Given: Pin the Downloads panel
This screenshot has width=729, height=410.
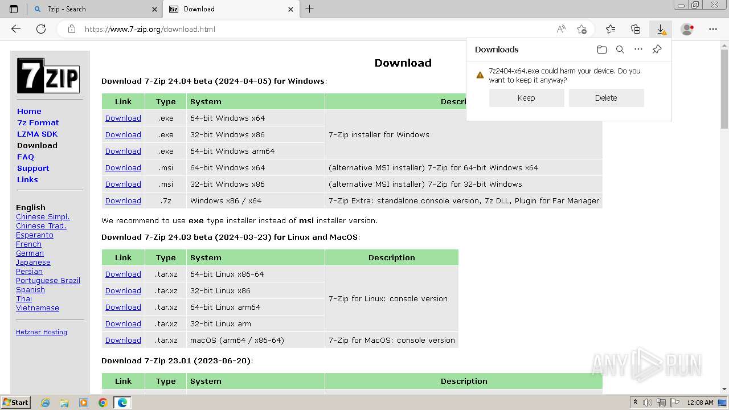Looking at the screenshot, I should [657, 50].
